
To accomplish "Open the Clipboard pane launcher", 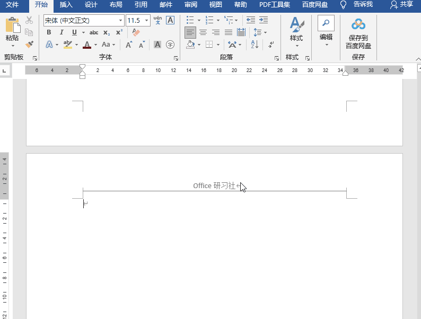I will (x=35, y=58).
